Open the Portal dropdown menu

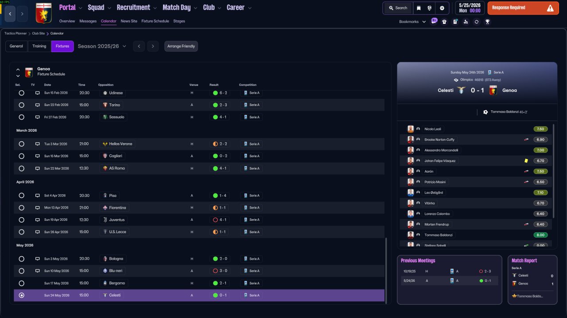71,8
